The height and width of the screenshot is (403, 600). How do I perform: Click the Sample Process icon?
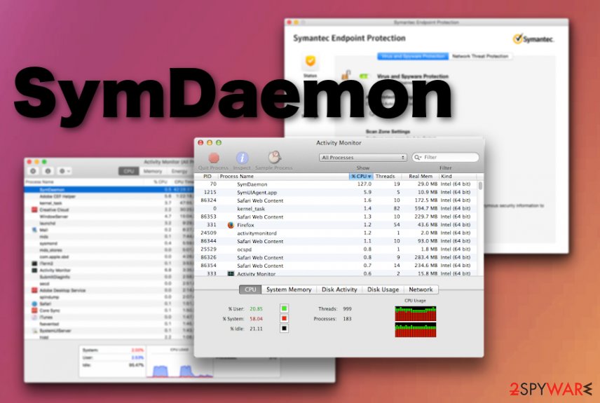274,157
